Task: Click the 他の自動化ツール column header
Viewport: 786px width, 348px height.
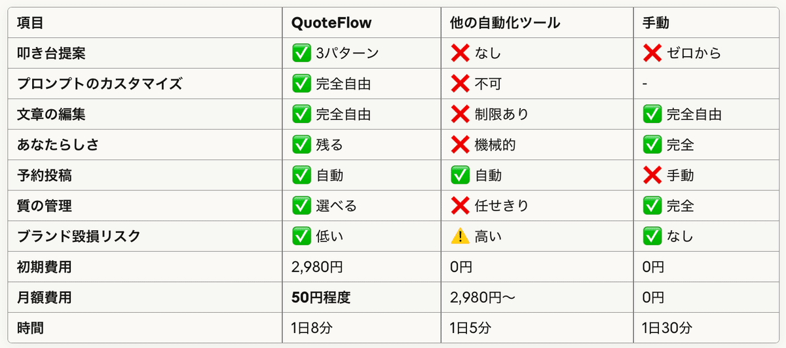Action: [505, 23]
